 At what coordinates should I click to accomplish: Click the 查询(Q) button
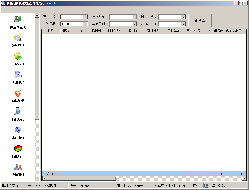point(200,20)
